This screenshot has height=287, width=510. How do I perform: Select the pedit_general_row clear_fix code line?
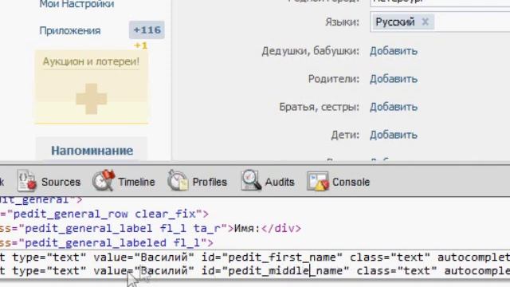104,214
